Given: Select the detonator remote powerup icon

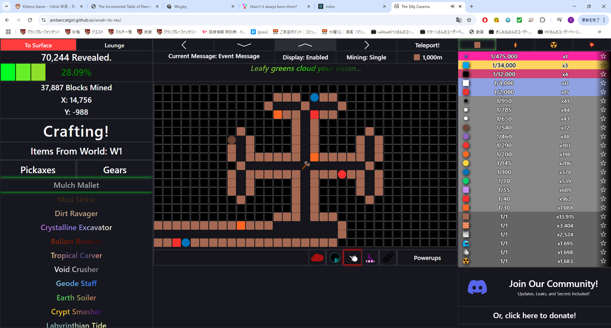Looking at the screenshot, I should click(x=387, y=258).
